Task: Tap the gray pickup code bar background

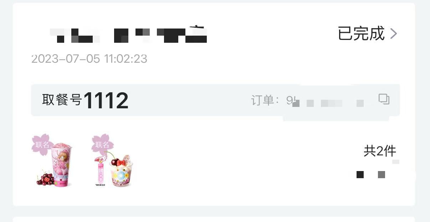Action: [215, 100]
